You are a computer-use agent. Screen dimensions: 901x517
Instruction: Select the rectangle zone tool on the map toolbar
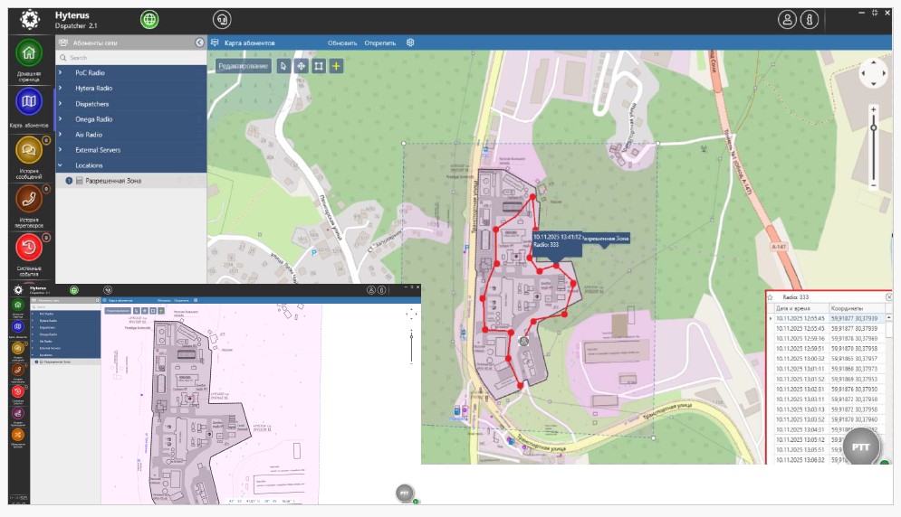tap(319, 66)
